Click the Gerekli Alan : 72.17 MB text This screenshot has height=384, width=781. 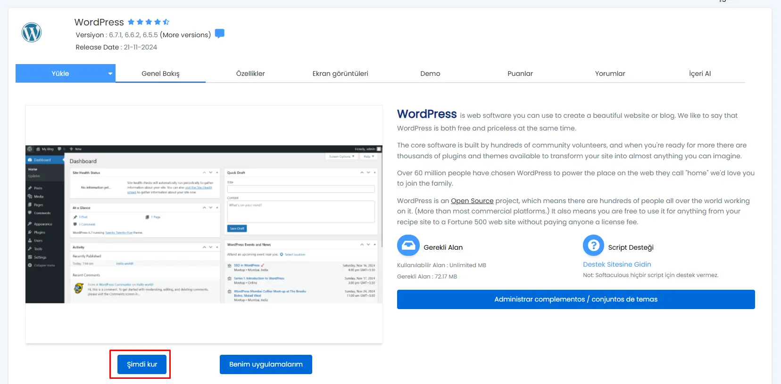click(x=427, y=277)
